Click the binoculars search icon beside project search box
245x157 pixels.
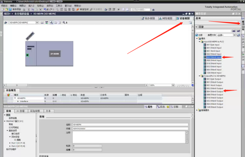point(153,10)
